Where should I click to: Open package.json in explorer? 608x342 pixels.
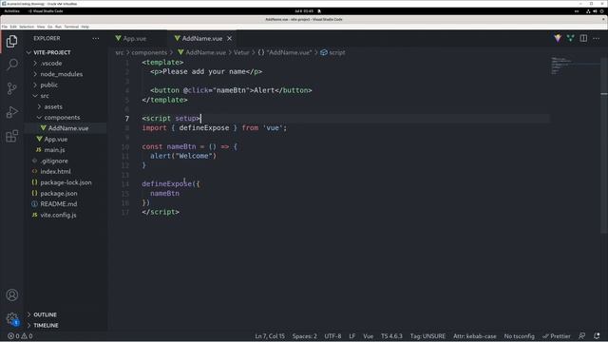click(x=59, y=193)
